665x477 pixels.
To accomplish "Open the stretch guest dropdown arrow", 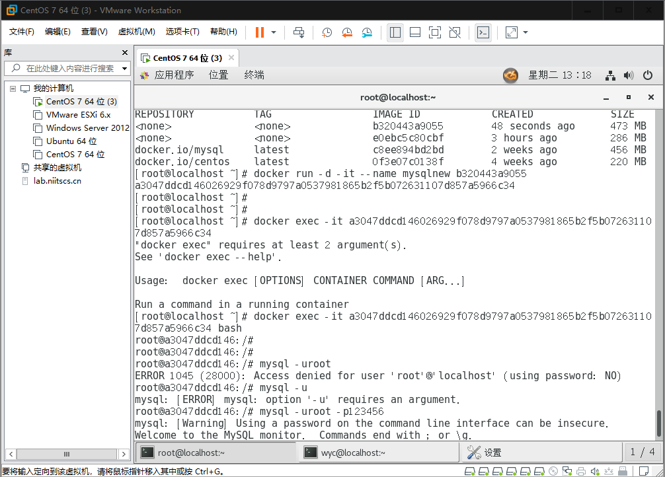I will (x=526, y=32).
